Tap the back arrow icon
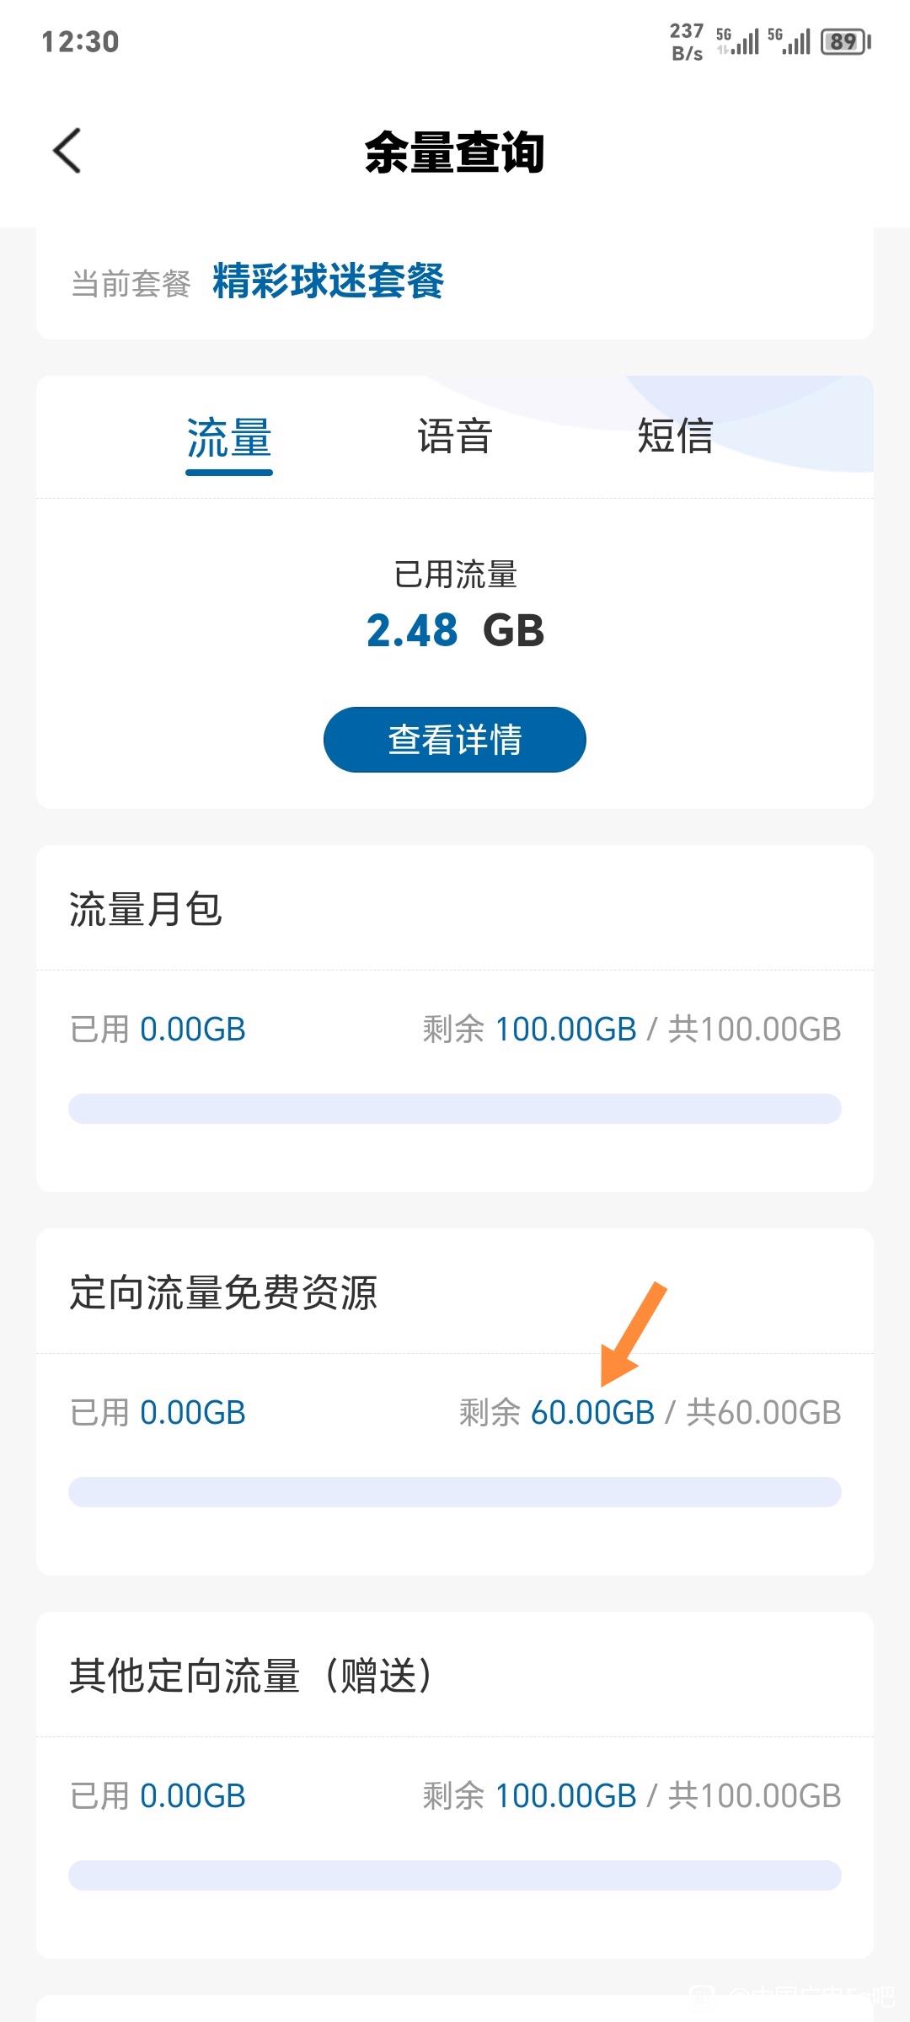The height and width of the screenshot is (2022, 910). (x=67, y=151)
